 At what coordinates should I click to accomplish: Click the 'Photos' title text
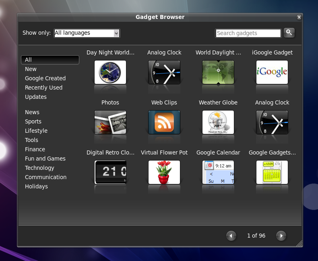[110, 102]
